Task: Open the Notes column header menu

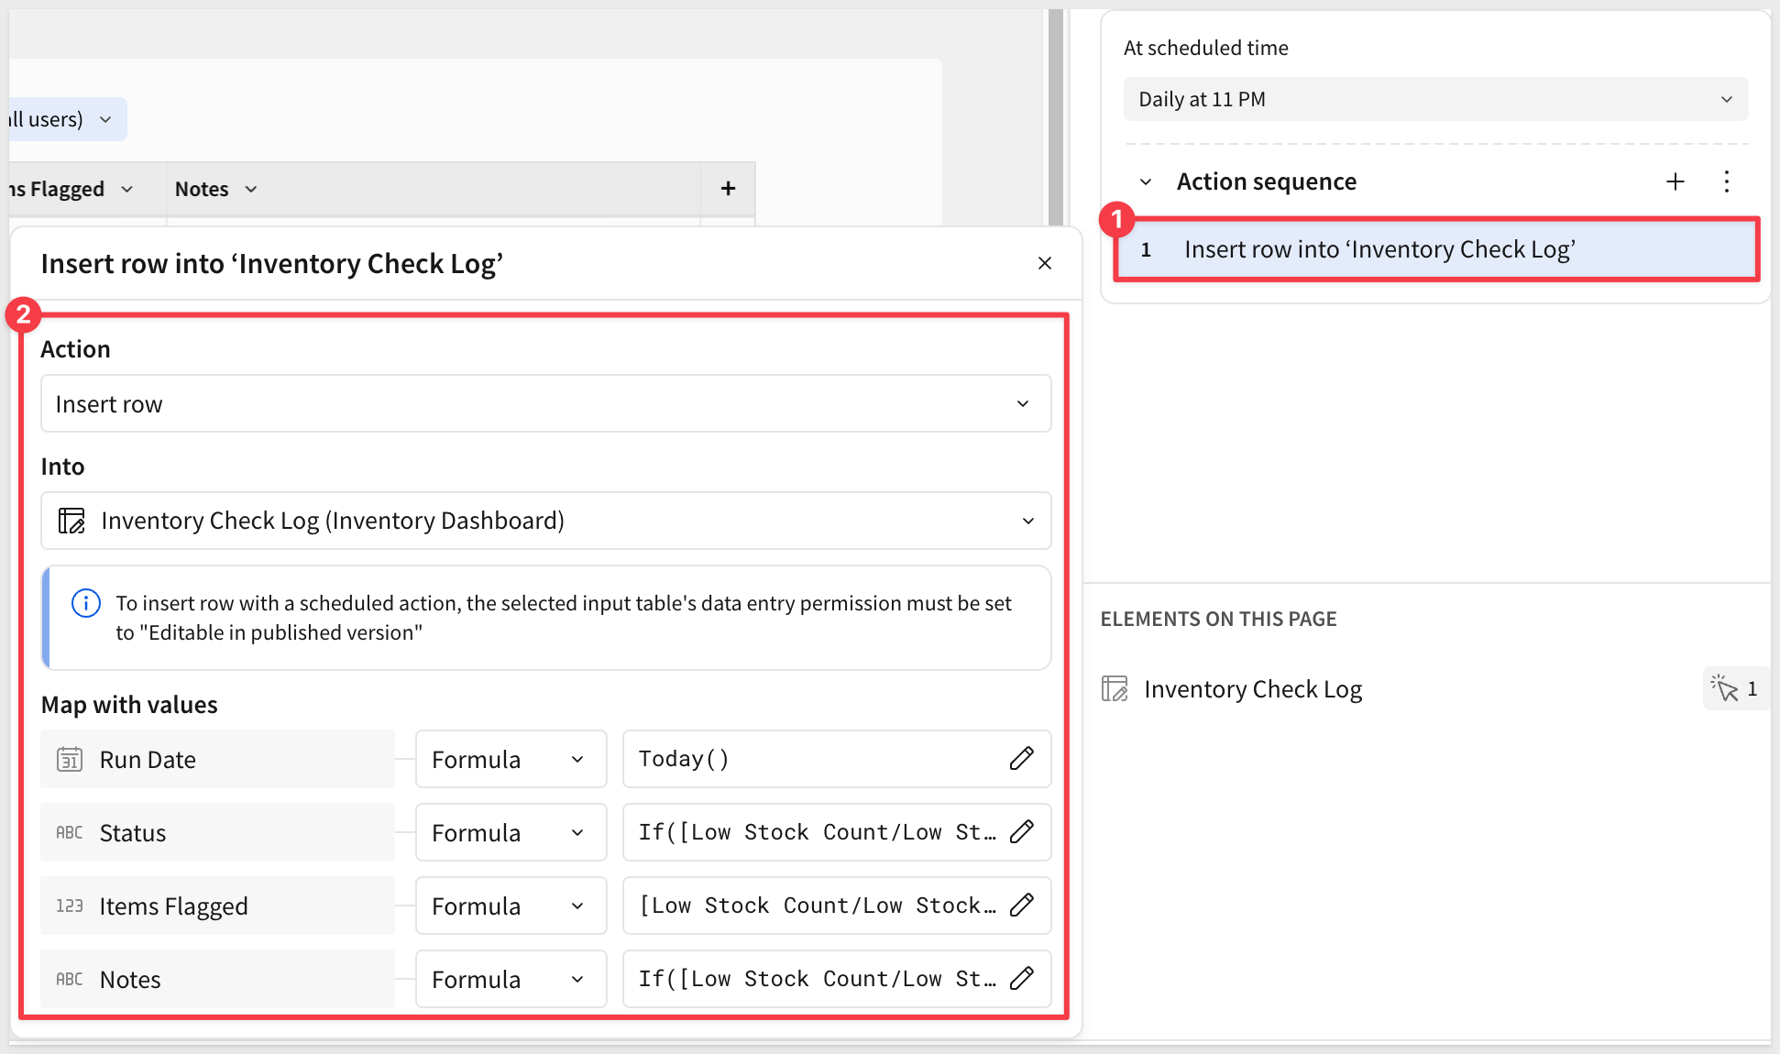Action: coord(251,190)
